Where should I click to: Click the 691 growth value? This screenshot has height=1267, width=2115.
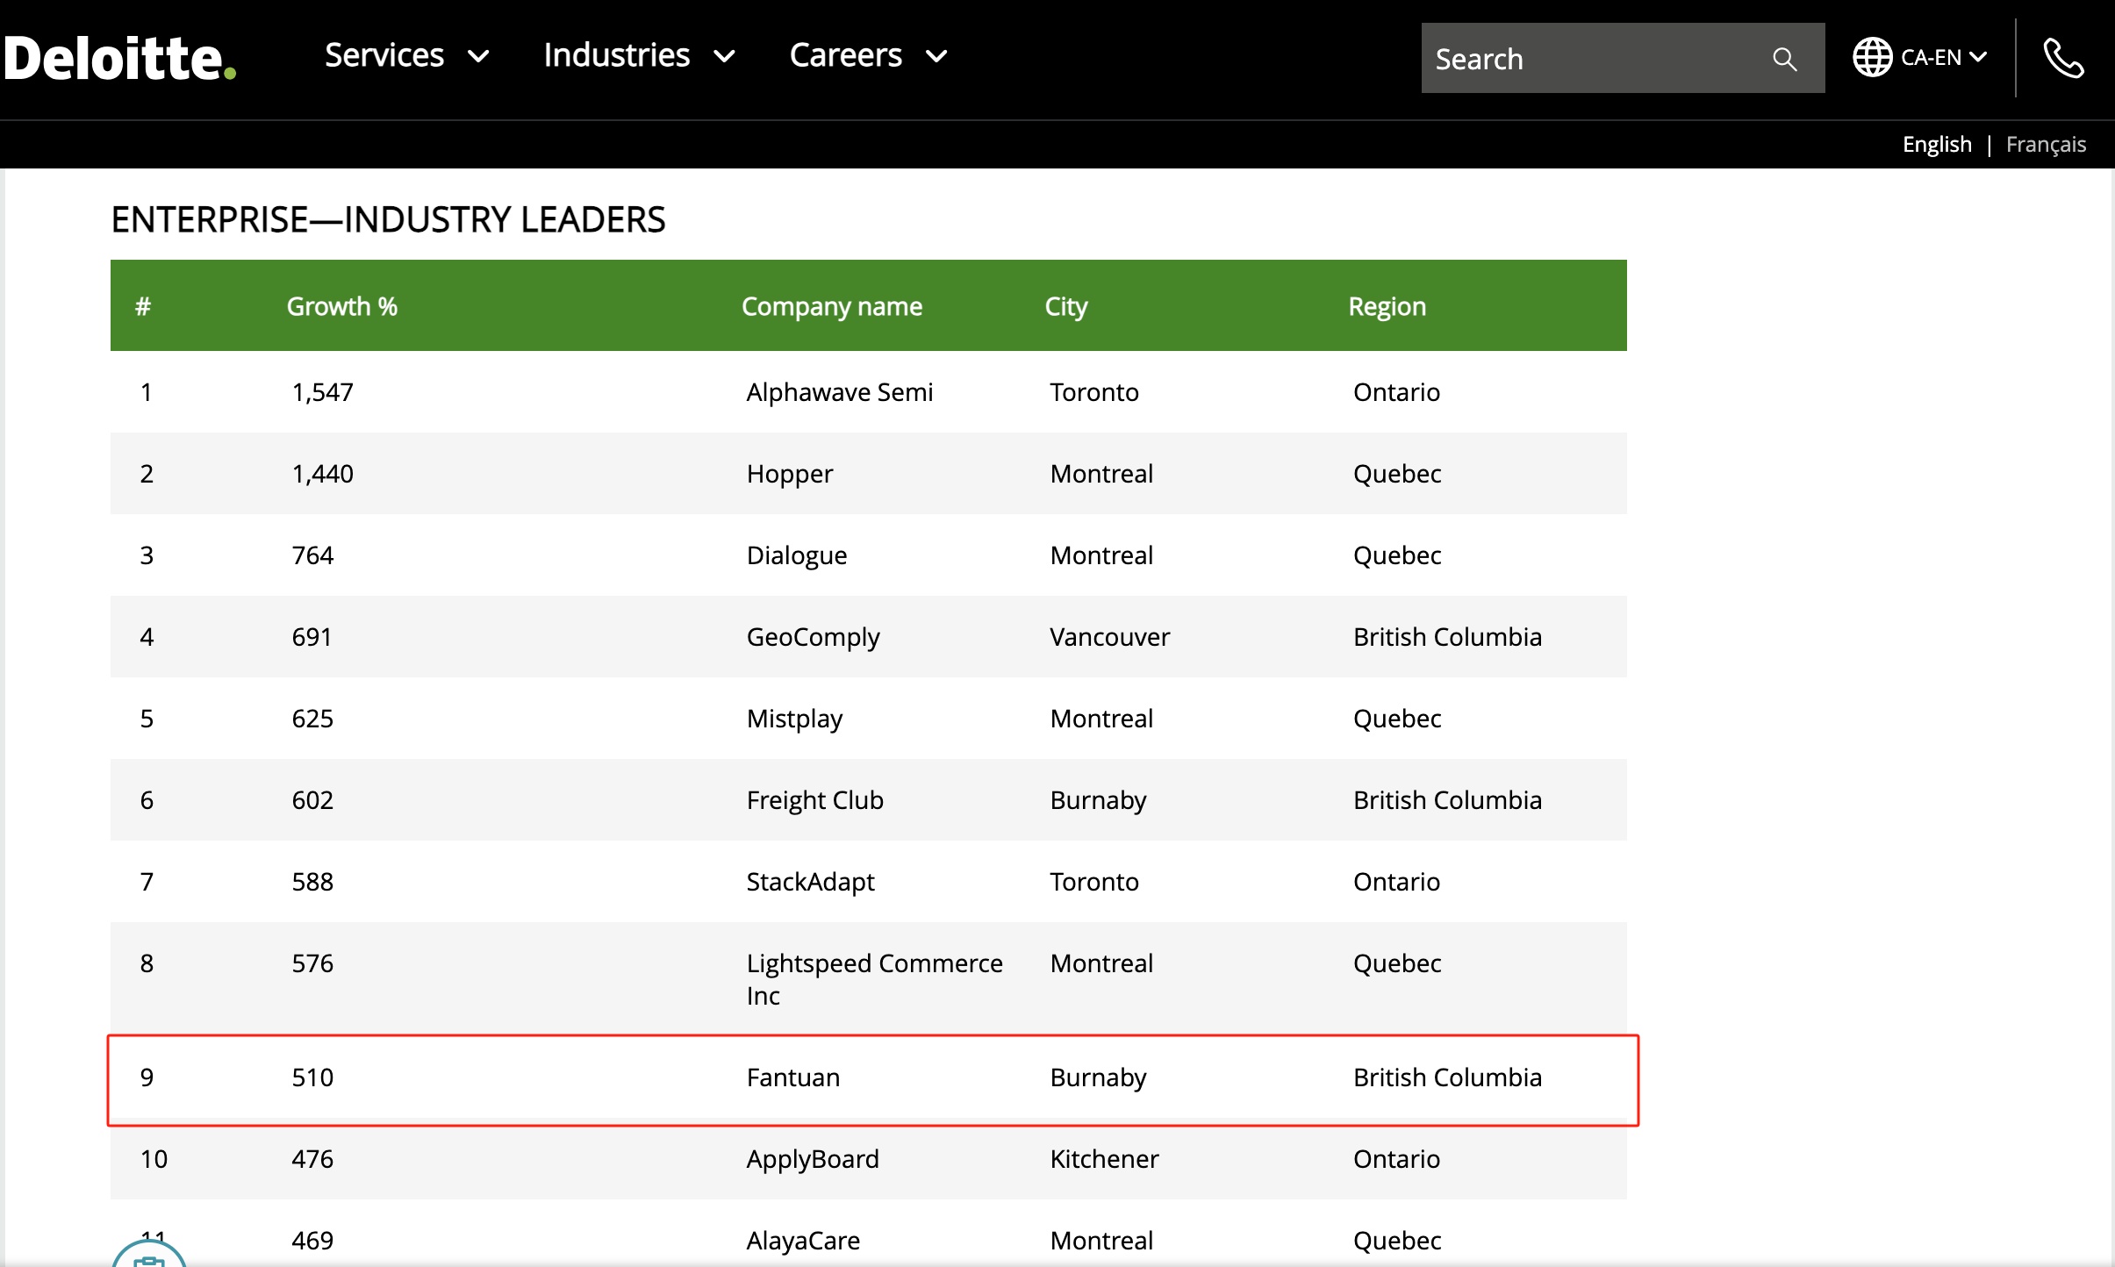click(x=312, y=637)
